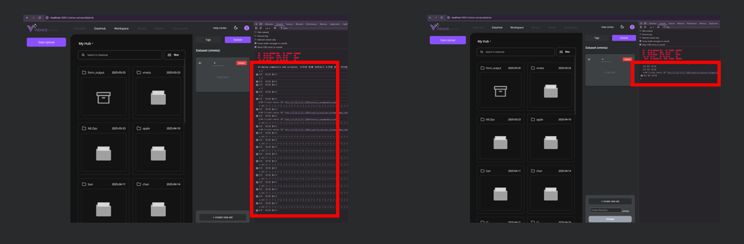The image size is (744, 244).
Task: Click Data Upload in right screenshot
Action: 447,40
